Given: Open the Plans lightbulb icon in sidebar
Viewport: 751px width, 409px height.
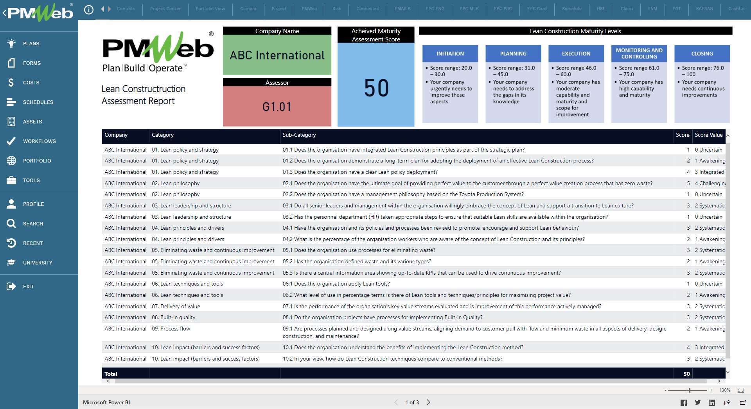Looking at the screenshot, I should 11,43.
